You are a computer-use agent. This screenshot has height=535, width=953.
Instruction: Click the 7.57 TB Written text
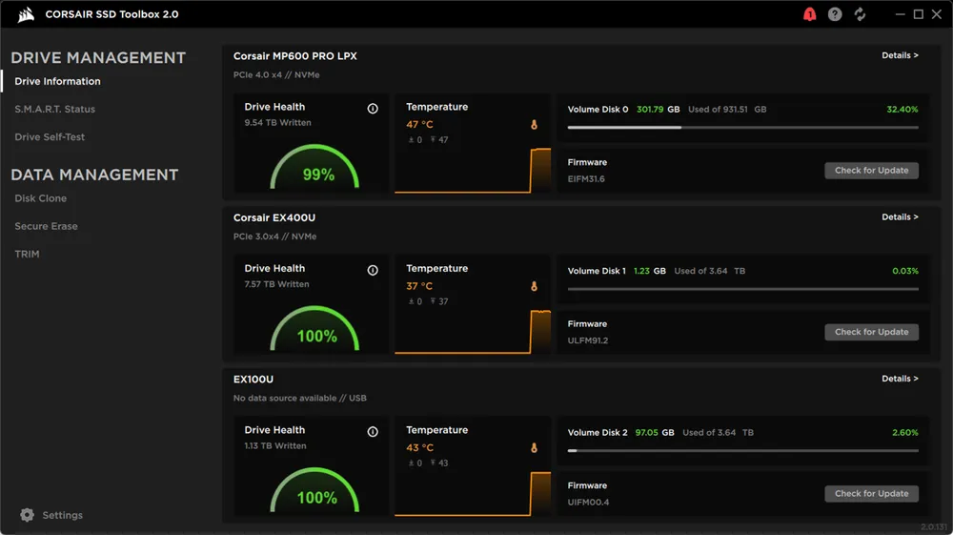coord(276,284)
